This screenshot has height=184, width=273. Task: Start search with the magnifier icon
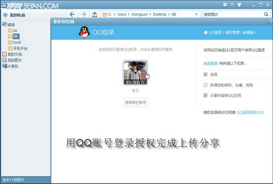pos(266,14)
